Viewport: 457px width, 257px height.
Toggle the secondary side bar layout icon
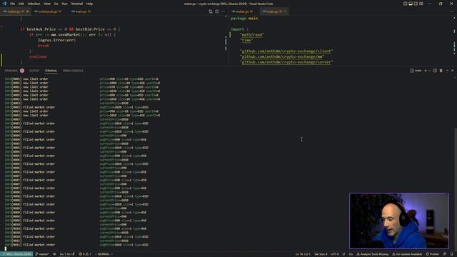pyautogui.click(x=416, y=4)
